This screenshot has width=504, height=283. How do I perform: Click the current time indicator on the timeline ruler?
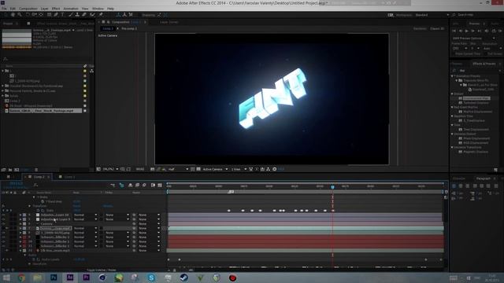coord(332,187)
